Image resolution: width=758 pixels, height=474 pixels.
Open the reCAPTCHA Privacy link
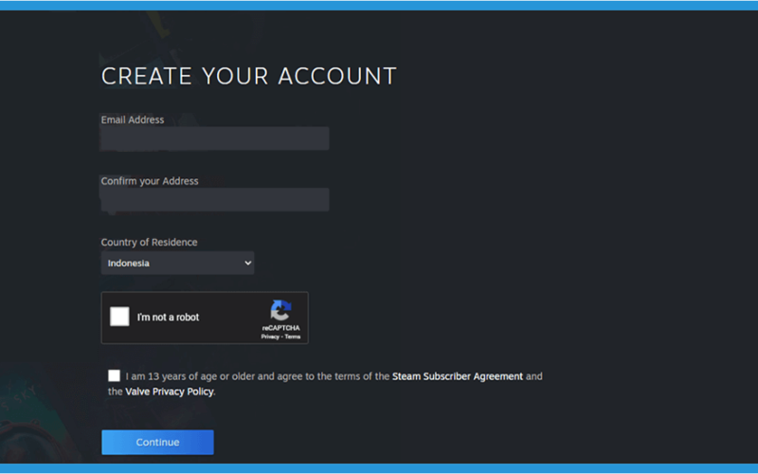point(270,337)
